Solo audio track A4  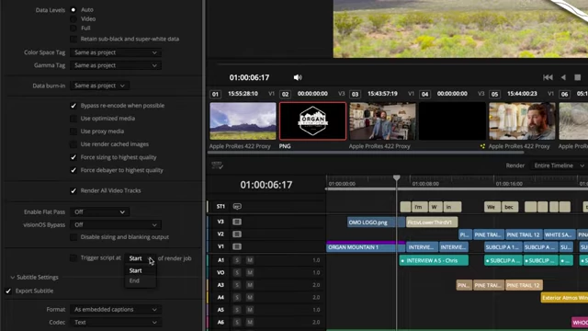click(237, 297)
